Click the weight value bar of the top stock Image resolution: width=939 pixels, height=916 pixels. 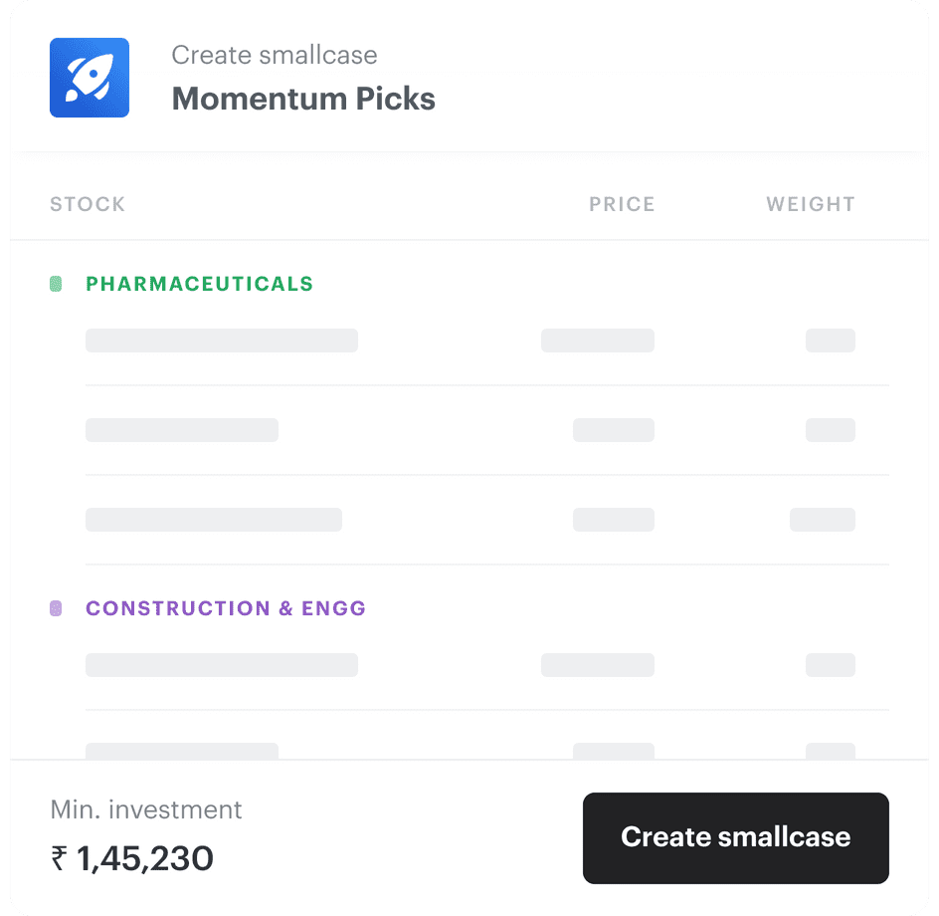830,340
